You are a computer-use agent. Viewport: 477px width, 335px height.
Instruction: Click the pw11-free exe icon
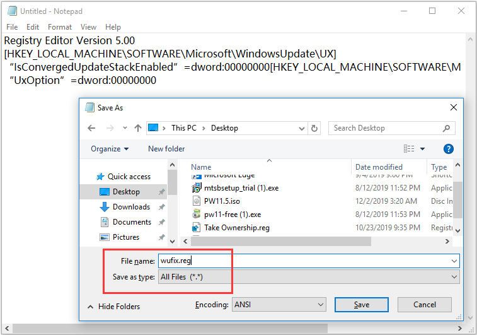[197, 214]
